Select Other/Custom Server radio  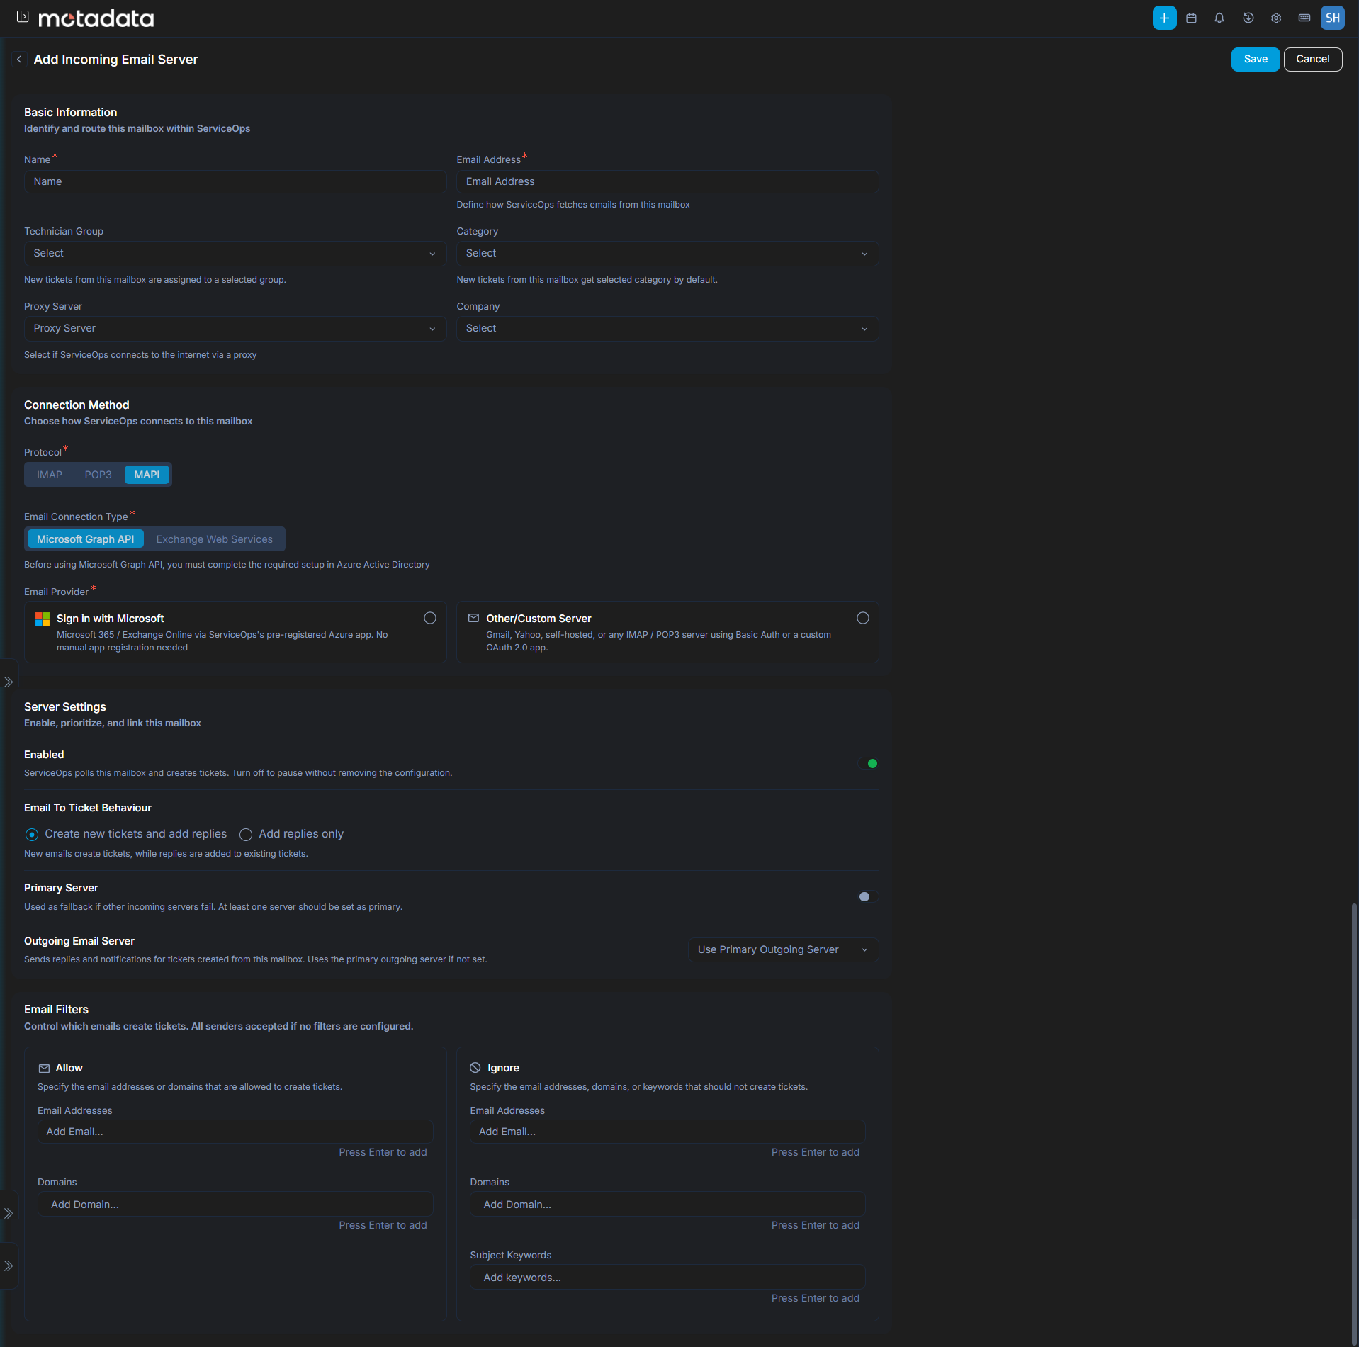click(863, 618)
